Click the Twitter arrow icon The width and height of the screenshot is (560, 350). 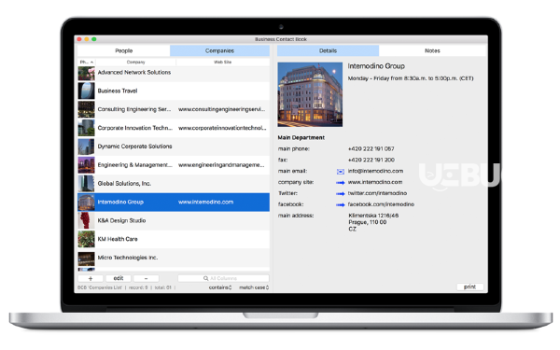click(341, 194)
